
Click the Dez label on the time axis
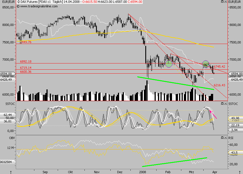click(x=120, y=172)
